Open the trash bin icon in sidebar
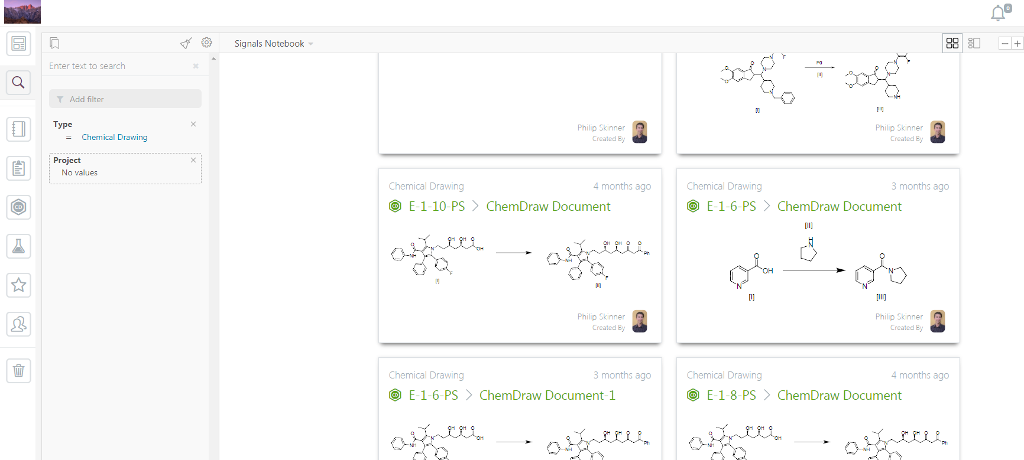Screen dimensions: 1024x460 point(18,371)
